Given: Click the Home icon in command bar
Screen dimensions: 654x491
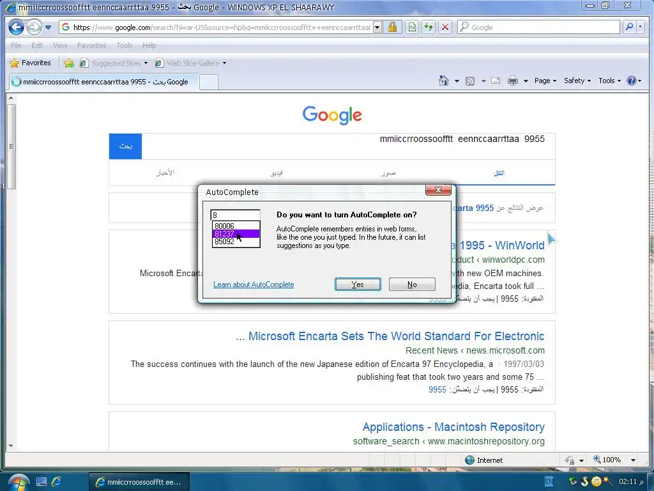Looking at the screenshot, I should point(444,81).
